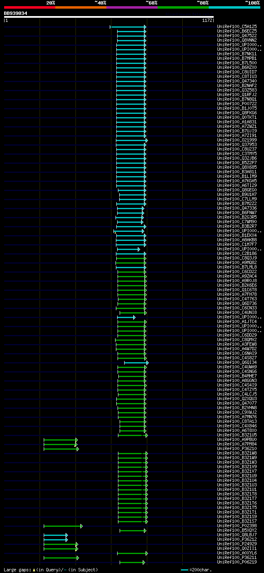
Task: Open the UniRef100_B7LML8 entry
Action: 237,267
